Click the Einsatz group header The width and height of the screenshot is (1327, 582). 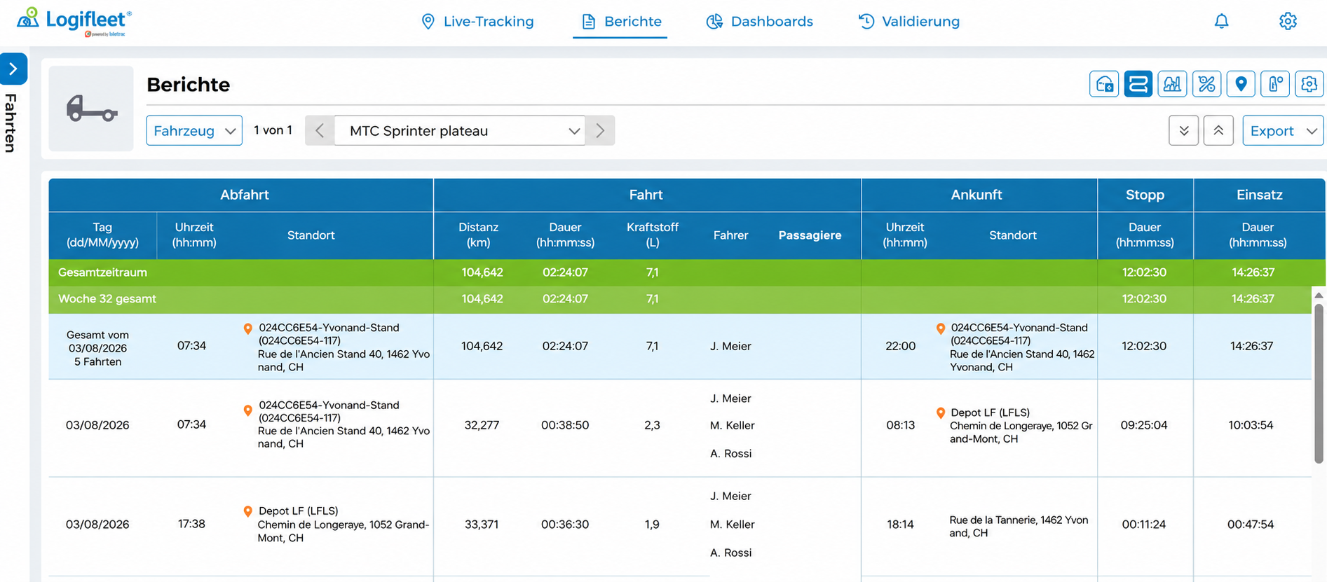1259,195
